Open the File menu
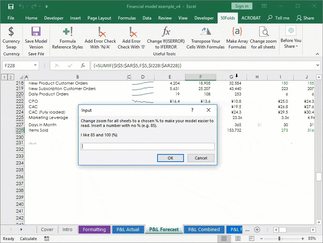 point(11,18)
